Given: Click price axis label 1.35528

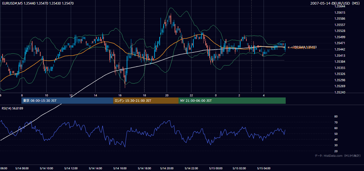Looking at the screenshot, I should pyautogui.click(x=340, y=31).
